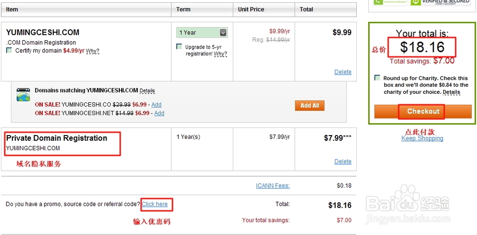The width and height of the screenshot is (477, 235).
Task: Add YUMINGCESHI.NET domain to cart
Action: pos(159,113)
